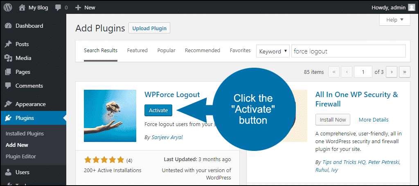This screenshot has height=186, width=419.
Task: Jump to the last results page
Action: (x=405, y=72)
